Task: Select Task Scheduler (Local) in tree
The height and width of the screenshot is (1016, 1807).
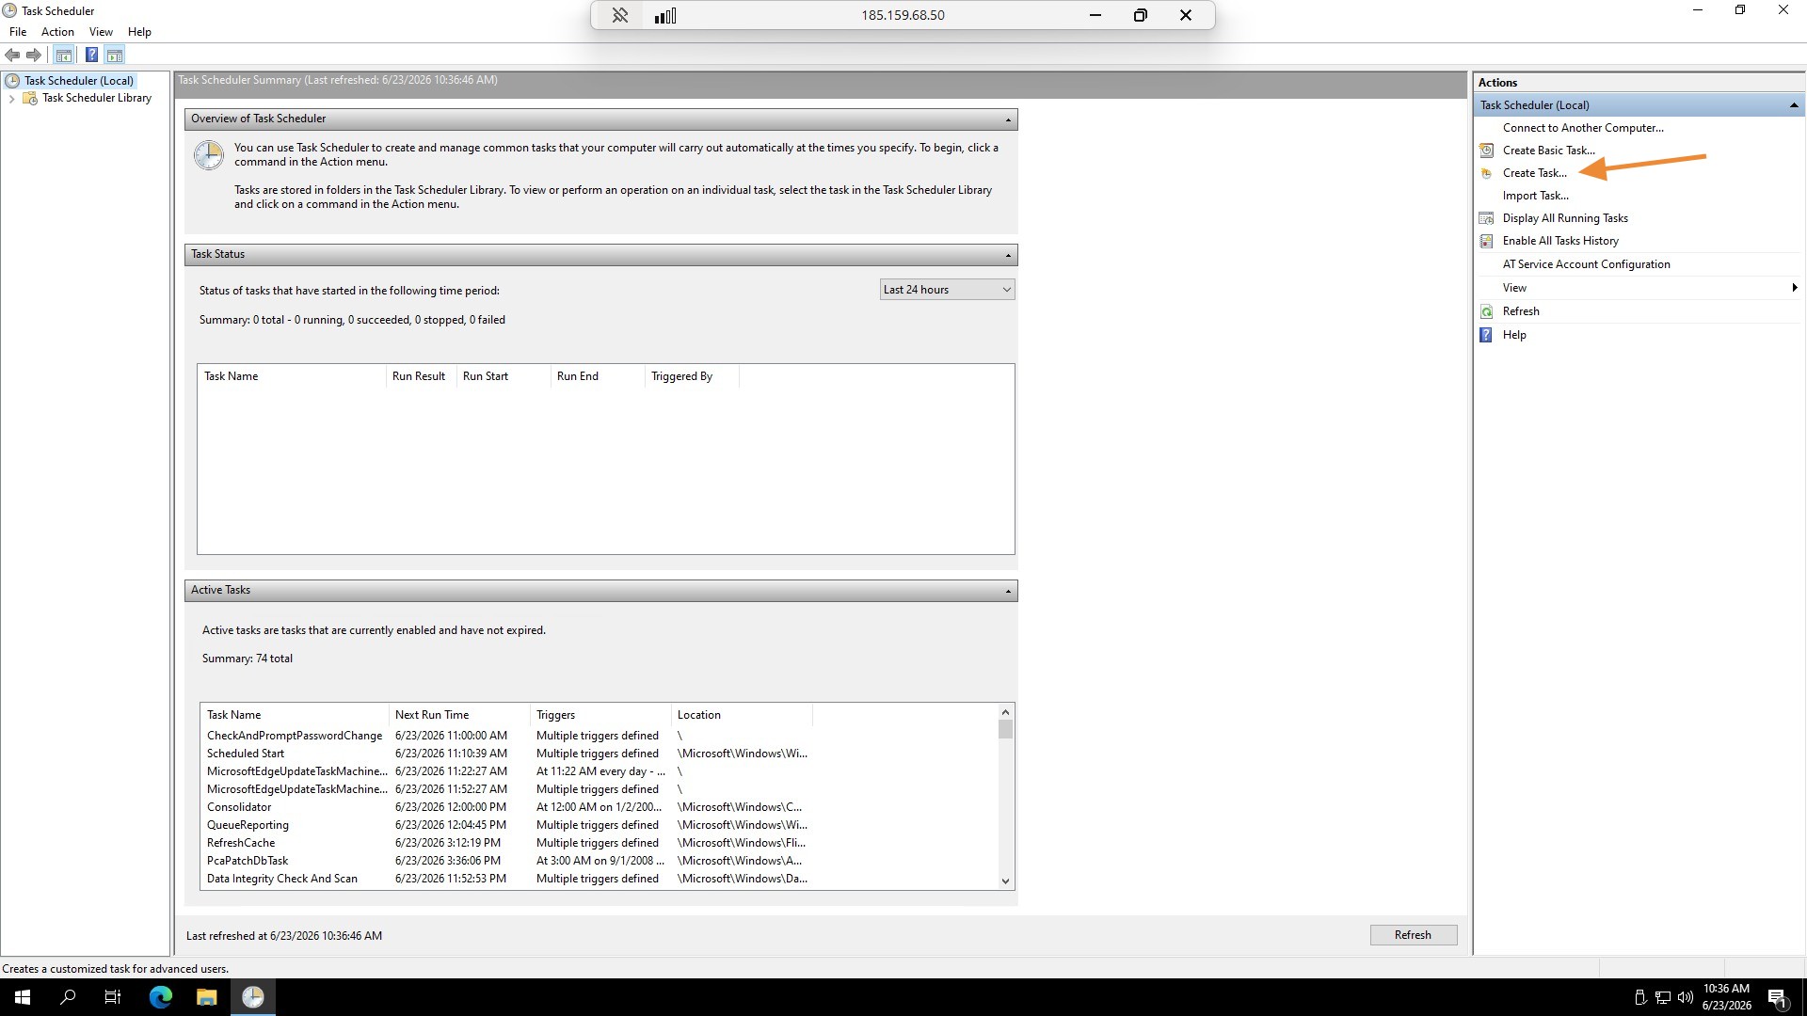Action: tap(79, 81)
